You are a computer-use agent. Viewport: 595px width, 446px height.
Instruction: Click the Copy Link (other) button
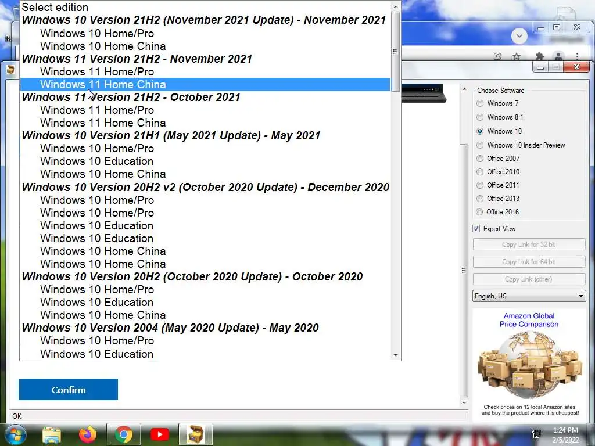click(x=529, y=279)
